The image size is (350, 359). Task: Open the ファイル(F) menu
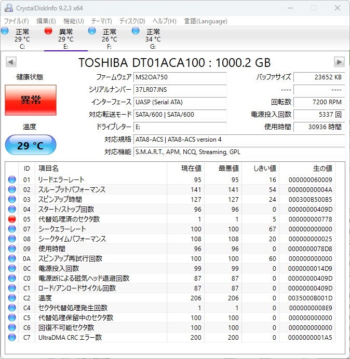point(17,21)
